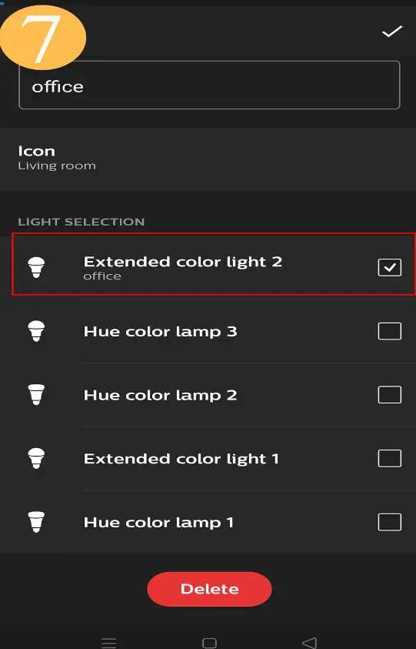The image size is (416, 649).
Task: Select the Hue color lamp 2 label
Action: click(160, 395)
